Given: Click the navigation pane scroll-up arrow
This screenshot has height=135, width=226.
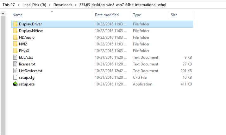Looking at the screenshot, I should click(3, 14).
